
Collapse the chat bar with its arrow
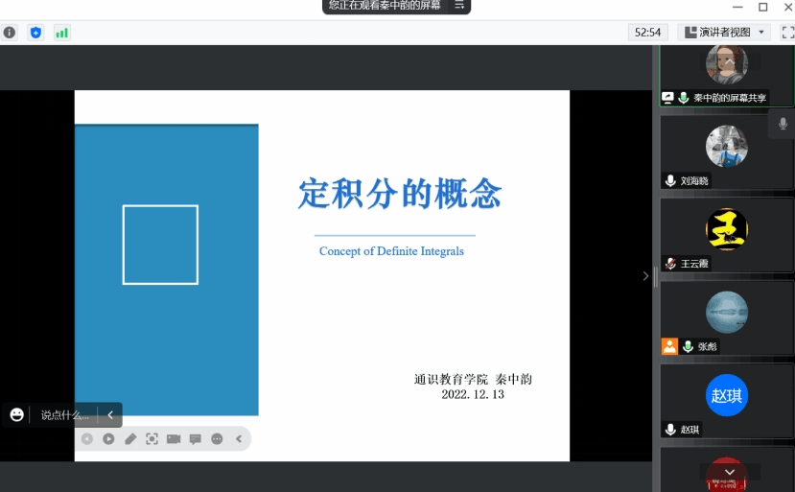pos(110,415)
